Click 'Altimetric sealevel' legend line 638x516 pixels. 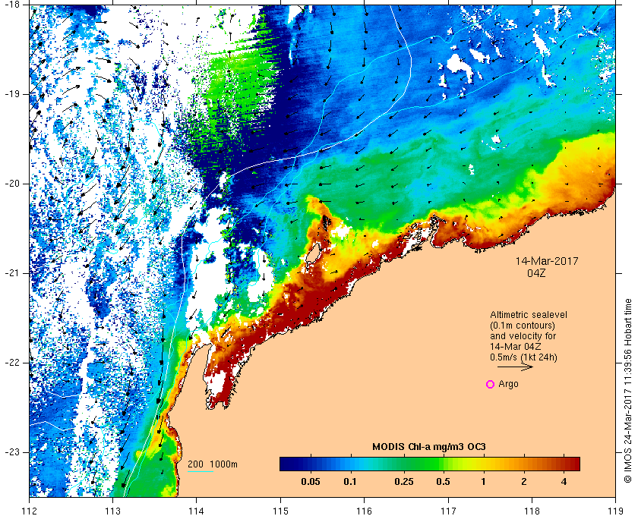click(529, 315)
